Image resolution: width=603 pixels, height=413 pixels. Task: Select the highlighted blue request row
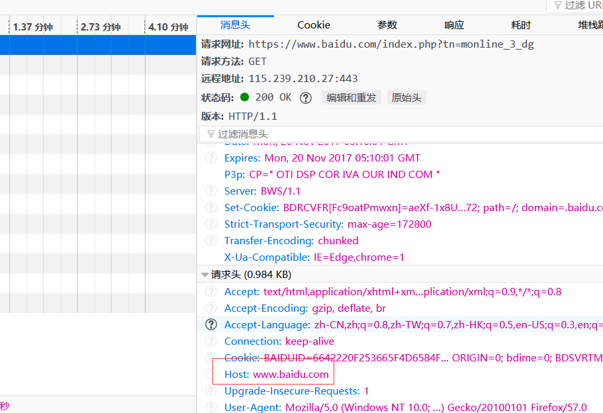(x=98, y=45)
